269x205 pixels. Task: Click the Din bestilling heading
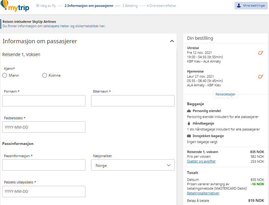point(200,38)
